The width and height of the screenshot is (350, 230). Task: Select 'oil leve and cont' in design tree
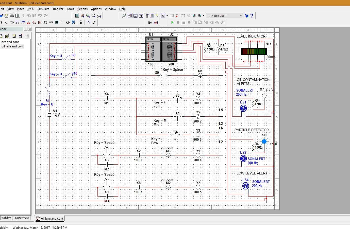[13, 46]
